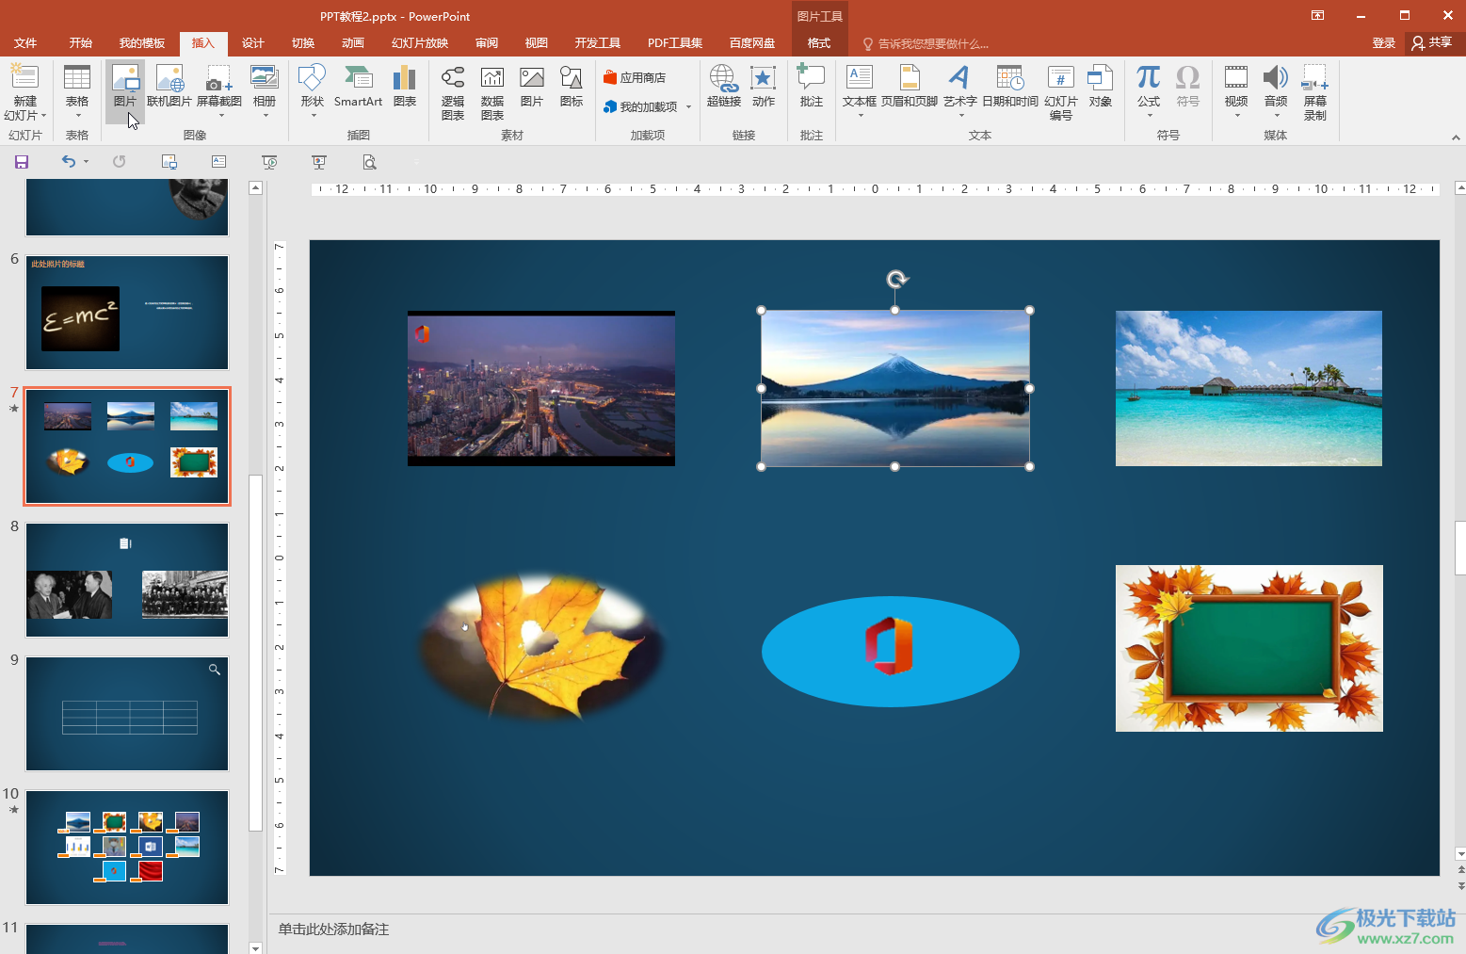Open the File (文件) tab
Viewport: 1466px width, 954px height.
pyautogui.click(x=25, y=43)
